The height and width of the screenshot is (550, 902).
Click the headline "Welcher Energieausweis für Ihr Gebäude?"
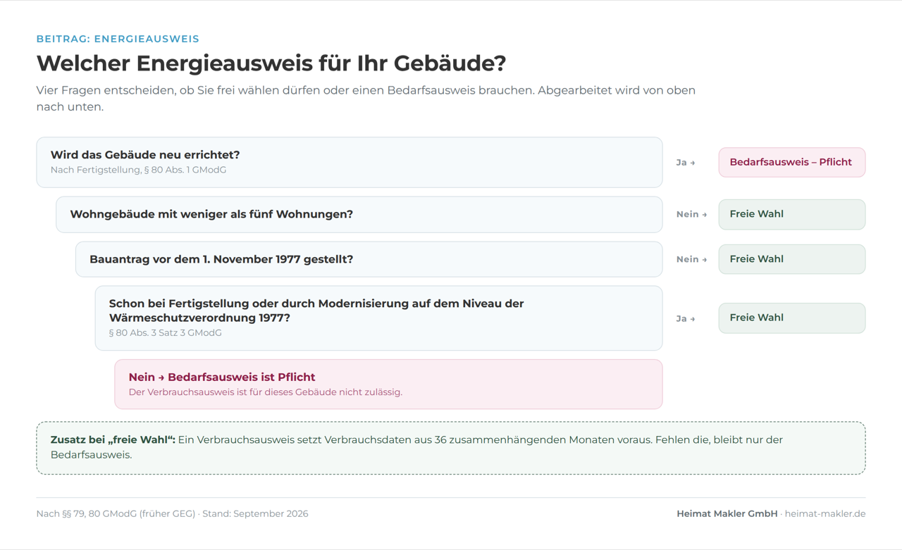(271, 63)
